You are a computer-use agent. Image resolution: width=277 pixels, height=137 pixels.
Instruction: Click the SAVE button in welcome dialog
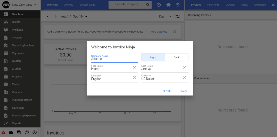184,91
